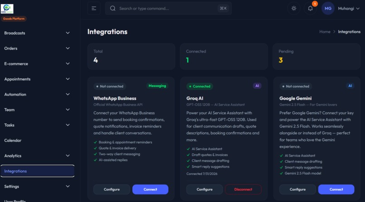The width and height of the screenshot is (365, 202).
Task: Open Appointments in the sidebar
Action: pos(38,79)
